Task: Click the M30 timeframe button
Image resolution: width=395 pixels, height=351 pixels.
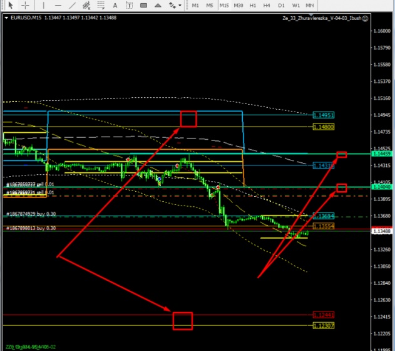Action: 239,5
